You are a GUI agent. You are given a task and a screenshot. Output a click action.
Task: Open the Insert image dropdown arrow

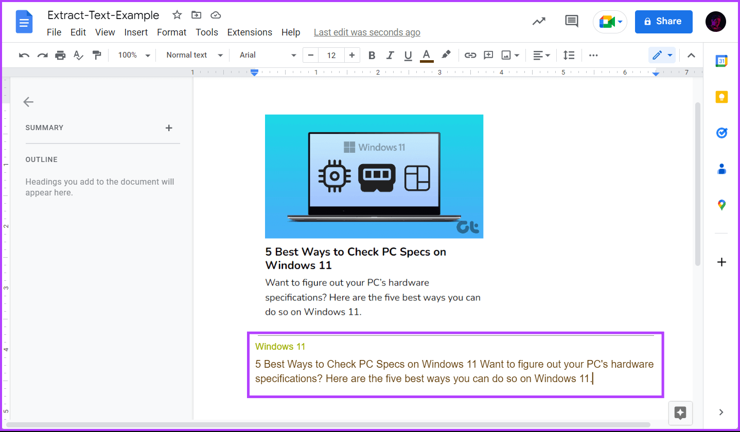(517, 56)
